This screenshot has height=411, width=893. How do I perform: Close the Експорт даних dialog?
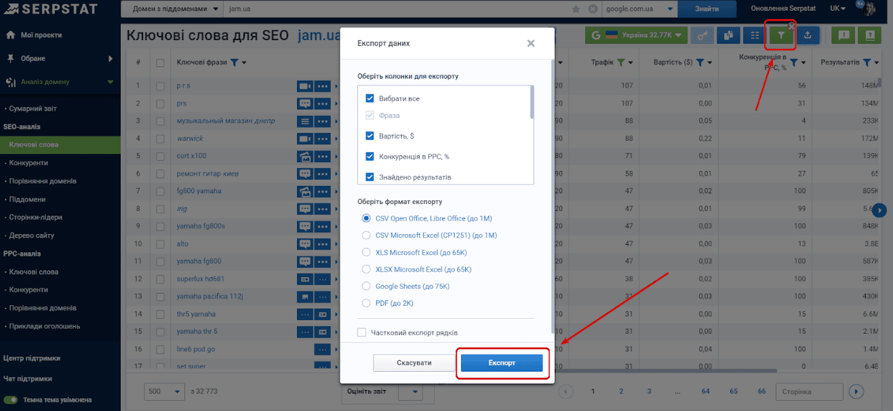click(531, 43)
